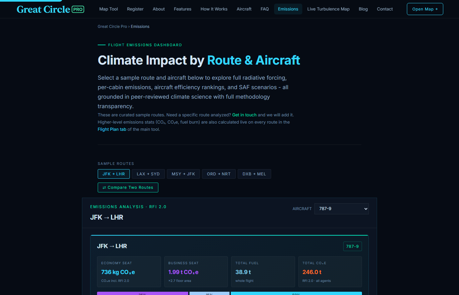Click the Total CO₂e 246.0 t card
459x295 pixels.
pyautogui.click(x=330, y=272)
